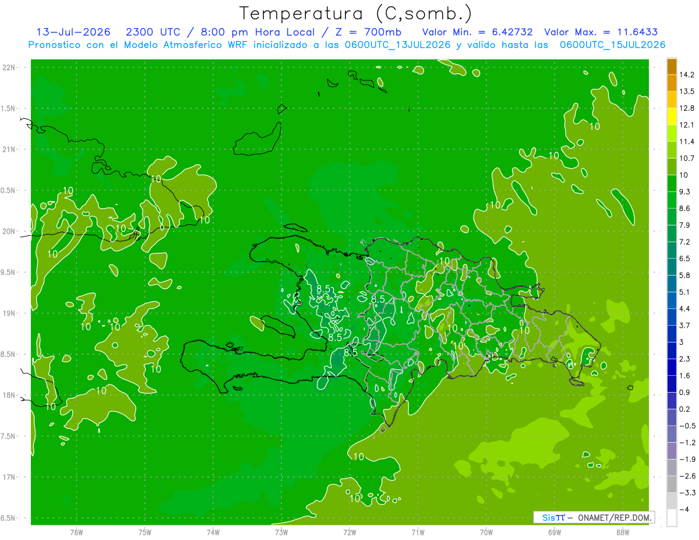Click the "18N" latitude axis label
699x540 pixels.
[9, 395]
